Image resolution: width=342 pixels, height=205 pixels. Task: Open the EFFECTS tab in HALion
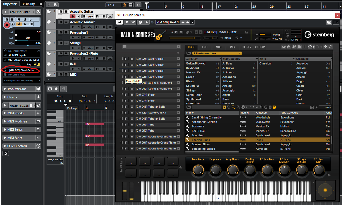click(246, 47)
